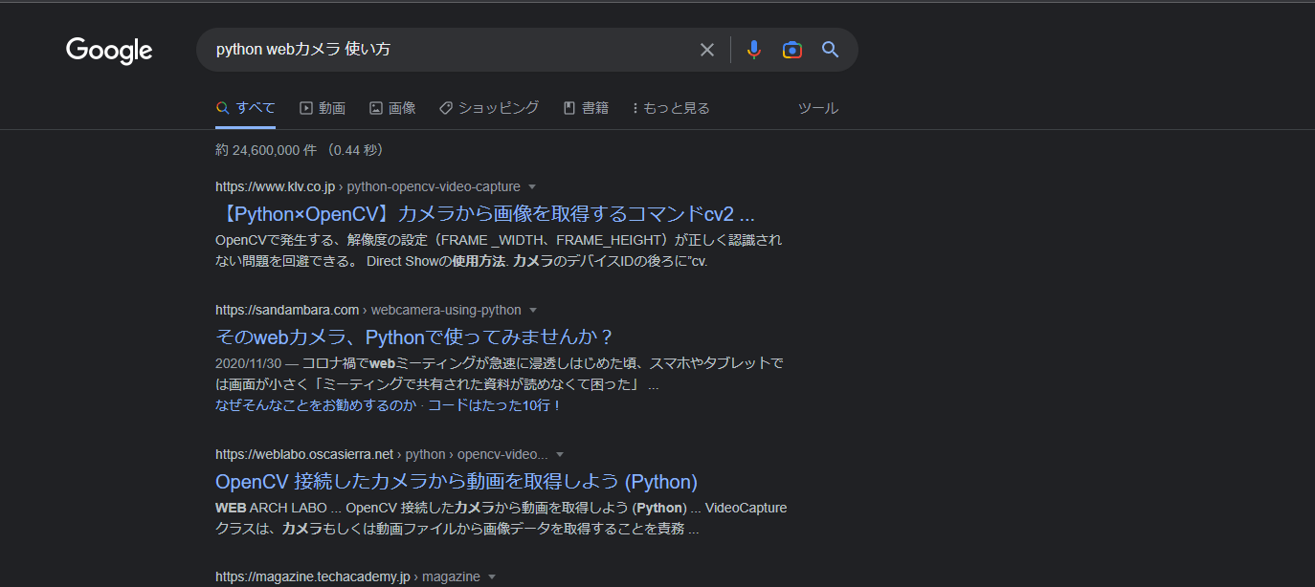
Task: Open そのwebカメラ、Pythonで使ってみませんか result
Action: (414, 337)
